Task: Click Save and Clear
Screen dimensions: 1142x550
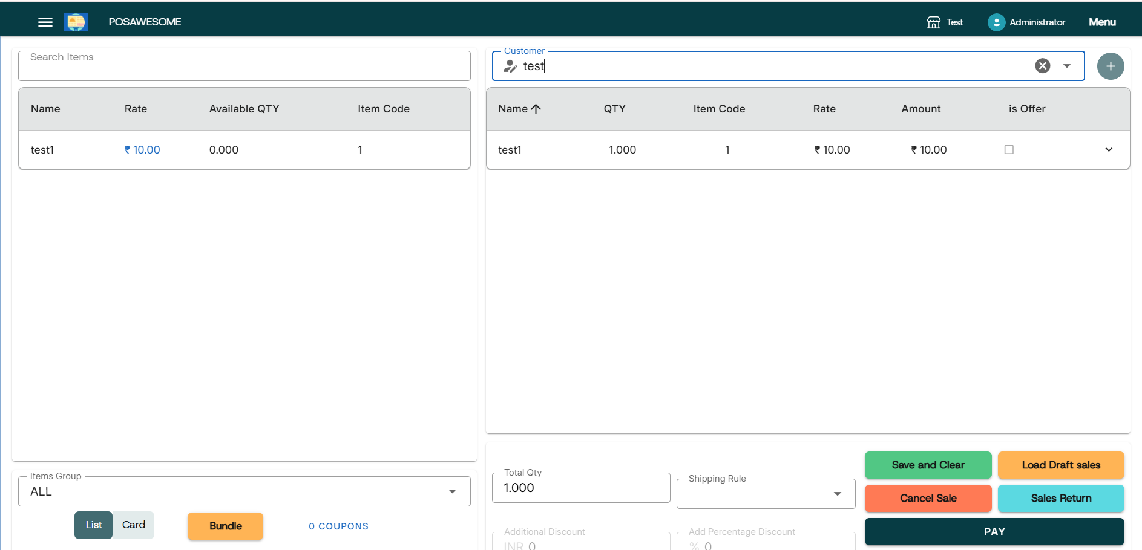Action: coord(928,465)
